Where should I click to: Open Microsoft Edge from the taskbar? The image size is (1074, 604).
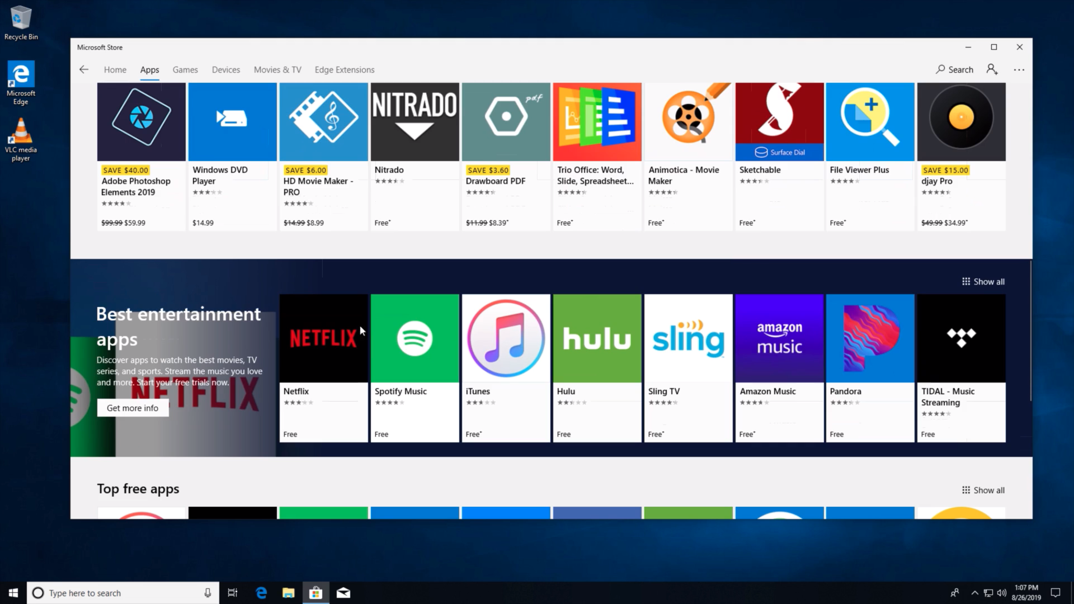point(261,593)
